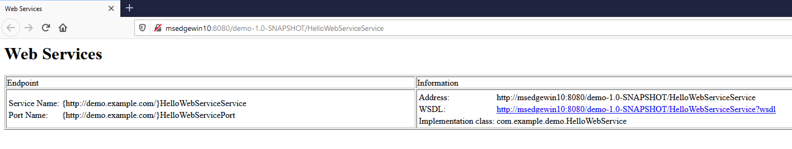Show insecure connection padlock info
Screen dimensions: 792x149
tap(158, 28)
